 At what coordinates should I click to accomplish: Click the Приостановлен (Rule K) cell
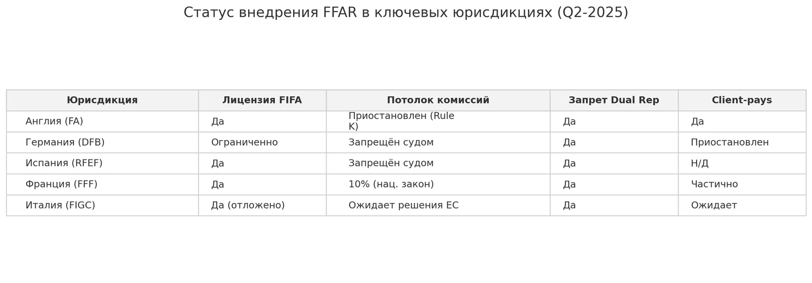(401, 122)
